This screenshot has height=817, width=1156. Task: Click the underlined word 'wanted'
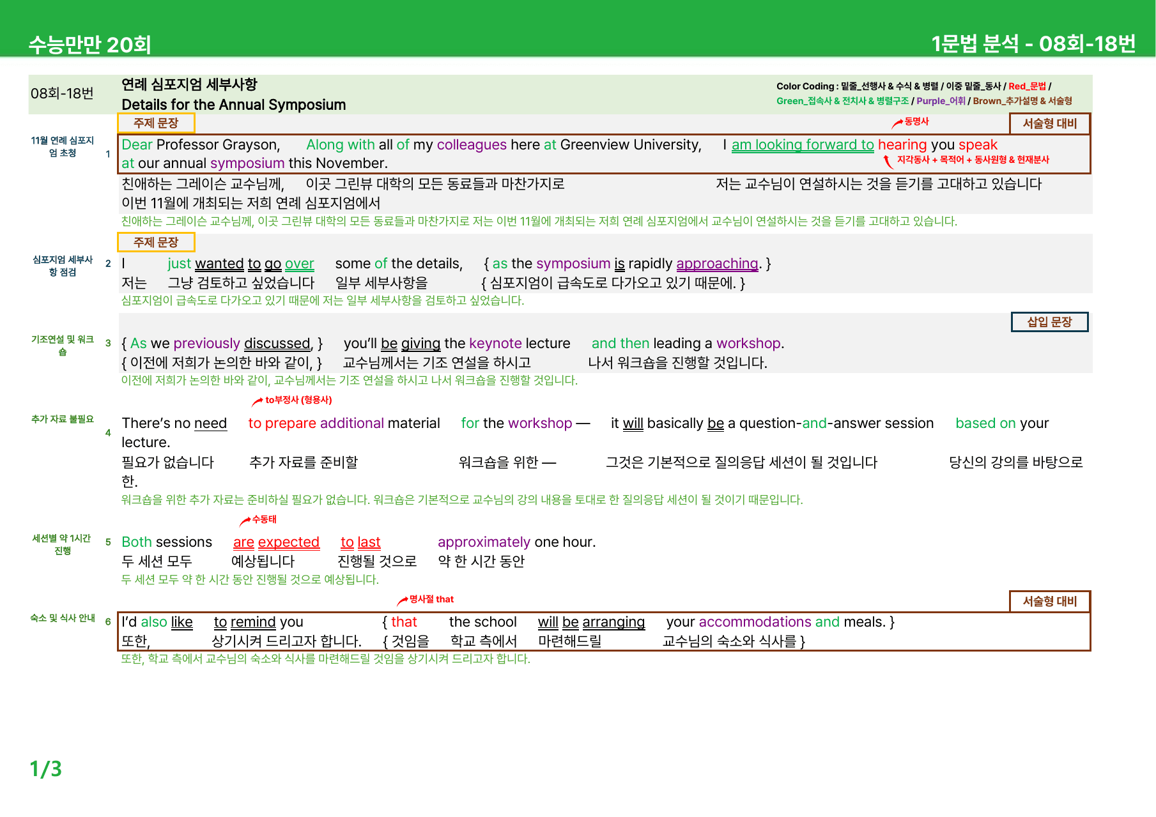pyautogui.click(x=219, y=264)
